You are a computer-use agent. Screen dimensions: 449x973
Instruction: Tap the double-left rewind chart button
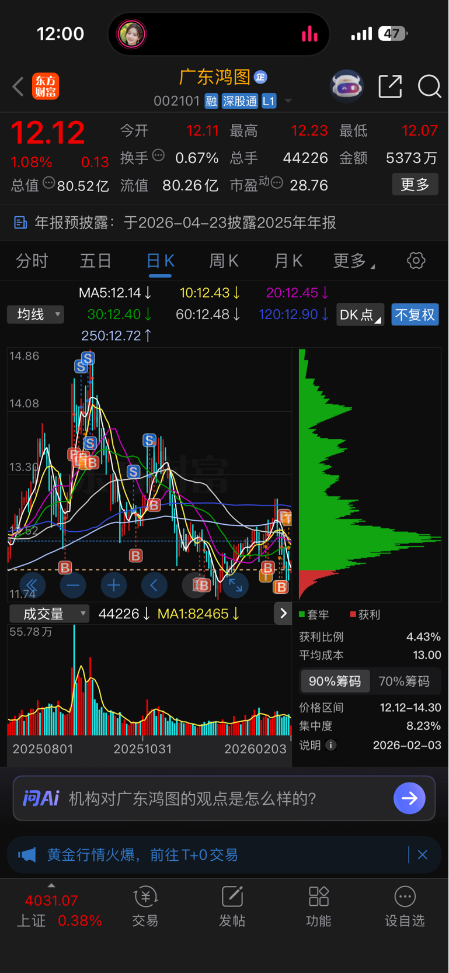(32, 585)
